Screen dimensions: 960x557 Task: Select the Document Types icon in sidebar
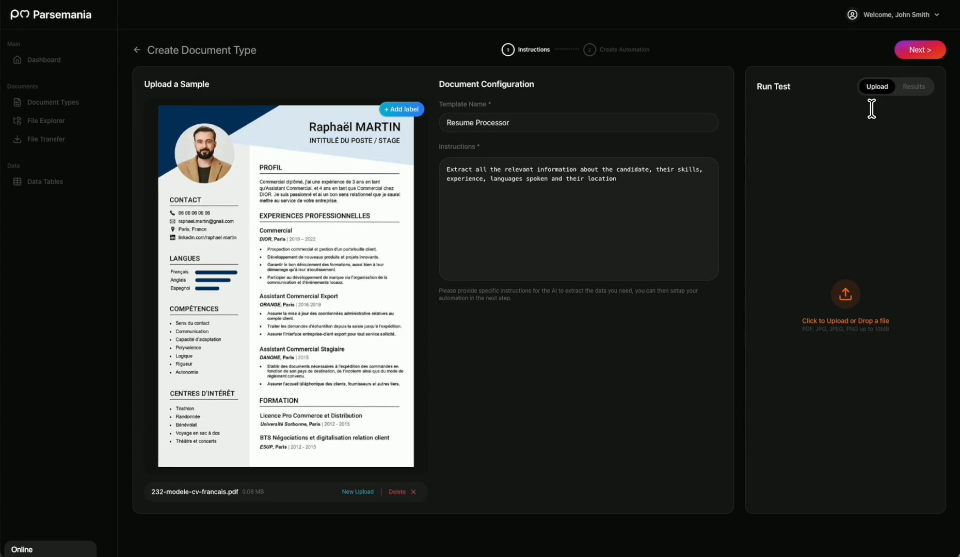(x=17, y=102)
